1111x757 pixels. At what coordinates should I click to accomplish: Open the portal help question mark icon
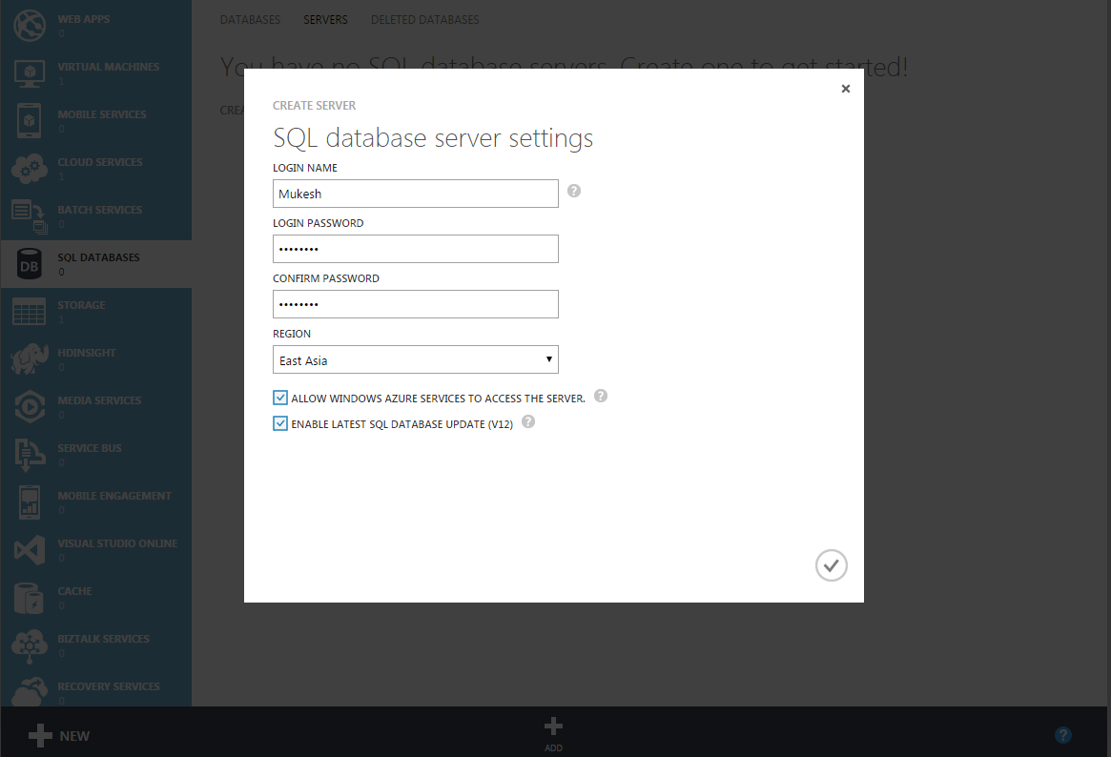coord(1062,735)
